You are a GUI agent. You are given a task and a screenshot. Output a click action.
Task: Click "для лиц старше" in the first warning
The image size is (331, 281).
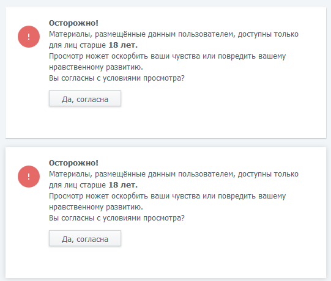(77, 45)
